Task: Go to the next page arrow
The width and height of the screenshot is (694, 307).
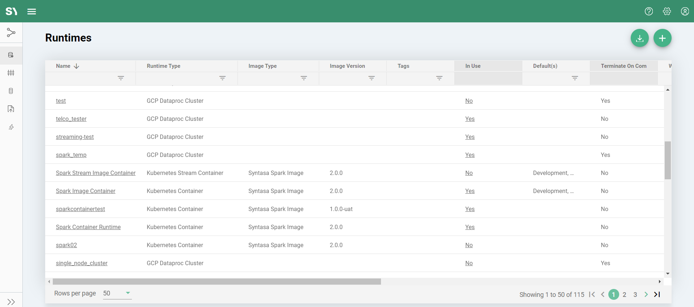Action: (646, 295)
